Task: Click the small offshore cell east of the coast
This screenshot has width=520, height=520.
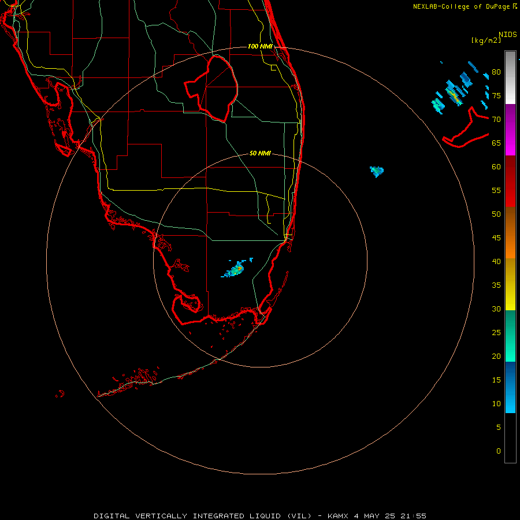Action: coord(377,172)
